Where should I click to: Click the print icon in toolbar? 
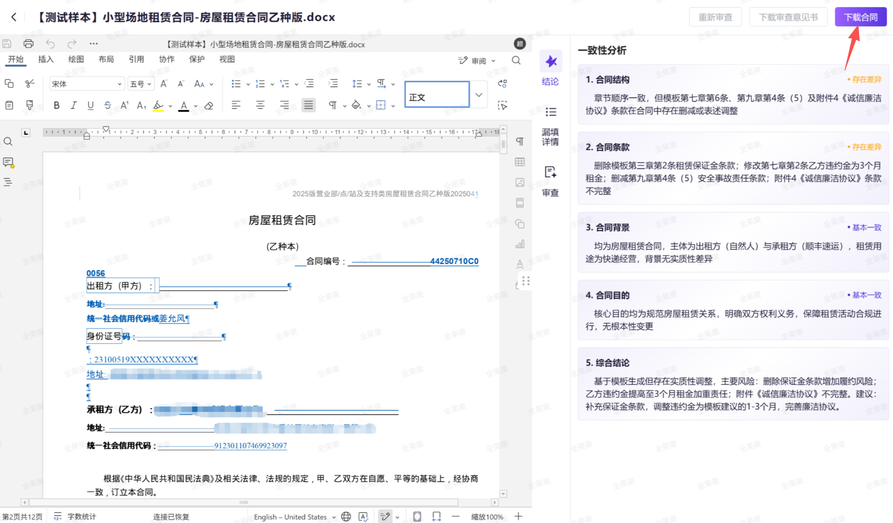[28, 44]
